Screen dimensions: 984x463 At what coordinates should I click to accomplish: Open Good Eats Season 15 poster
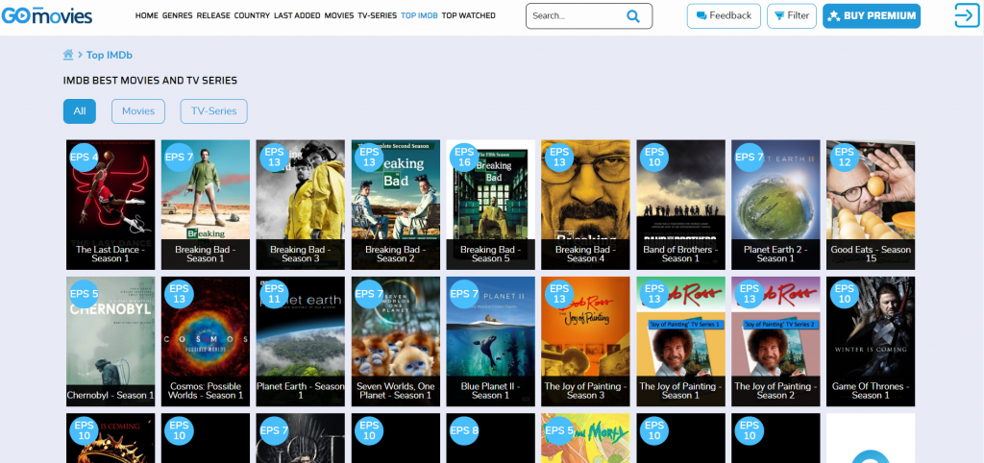click(871, 205)
